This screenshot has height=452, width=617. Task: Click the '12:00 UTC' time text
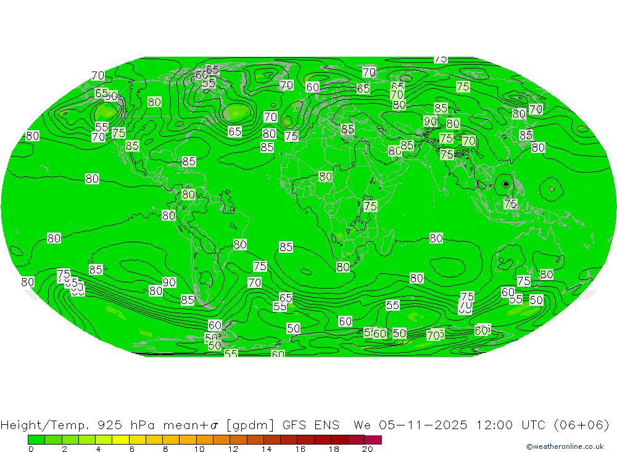coord(511,425)
